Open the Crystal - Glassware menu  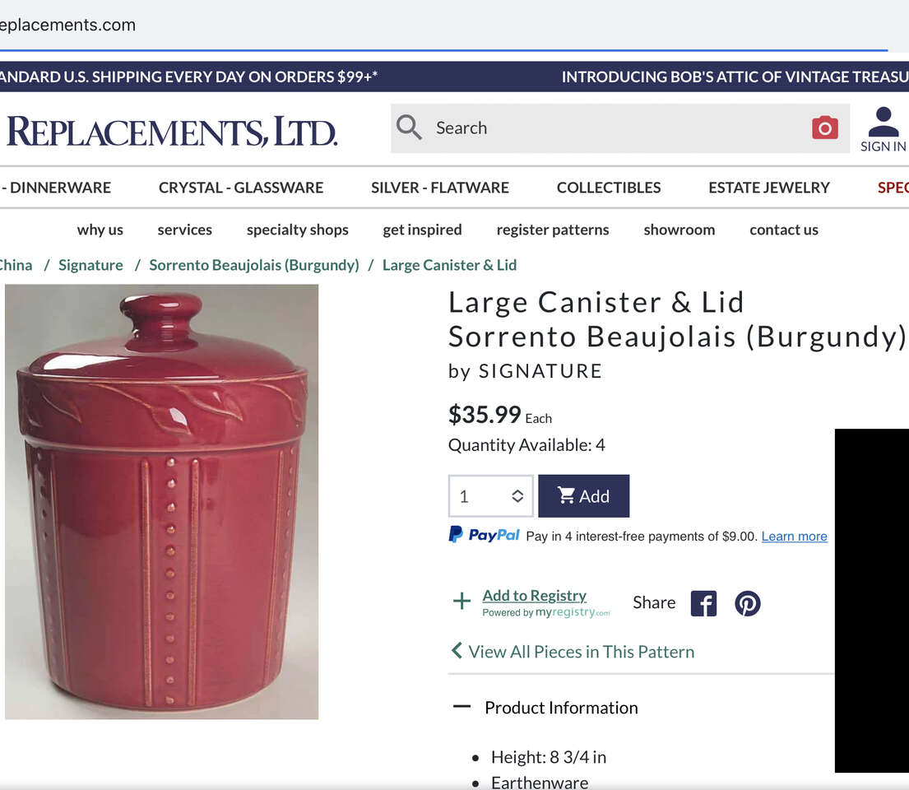click(x=240, y=188)
